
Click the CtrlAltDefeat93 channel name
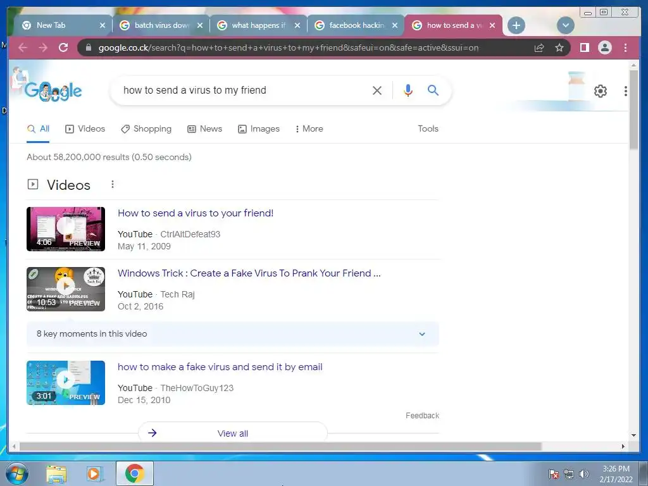coord(190,234)
